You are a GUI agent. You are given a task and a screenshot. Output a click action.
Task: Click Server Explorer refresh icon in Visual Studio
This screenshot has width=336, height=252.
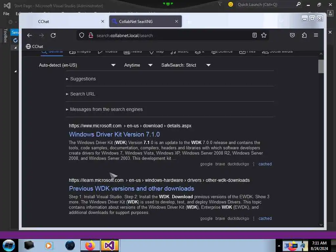click(x=15, y=40)
